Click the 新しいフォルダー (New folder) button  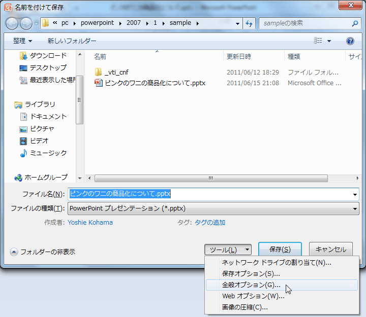72,41
